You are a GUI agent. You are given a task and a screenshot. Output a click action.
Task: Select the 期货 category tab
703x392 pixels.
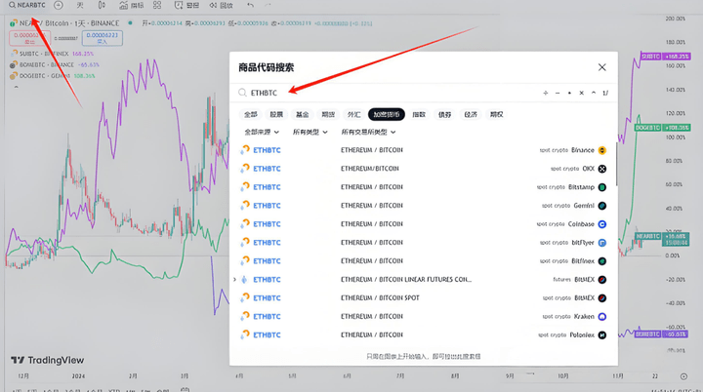click(x=328, y=115)
